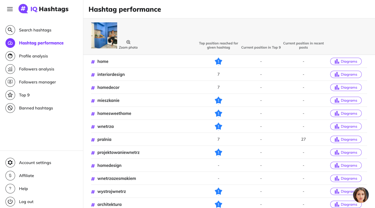Click the Hashtag performance page title
The height and width of the screenshot is (208, 375).
tap(125, 9)
